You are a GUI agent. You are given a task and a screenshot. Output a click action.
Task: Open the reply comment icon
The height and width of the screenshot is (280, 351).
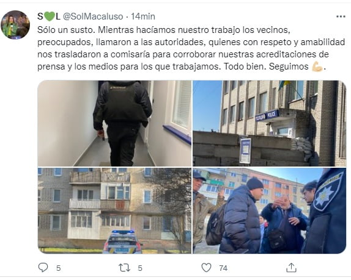[43, 267]
